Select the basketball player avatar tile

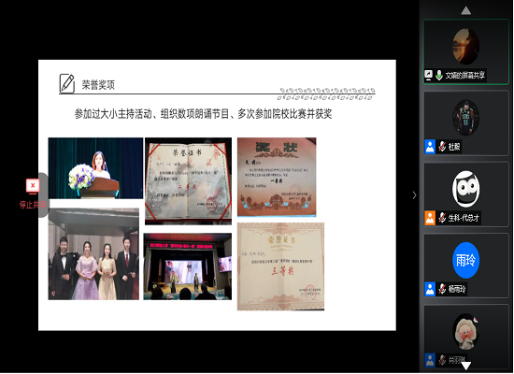[x=465, y=122]
